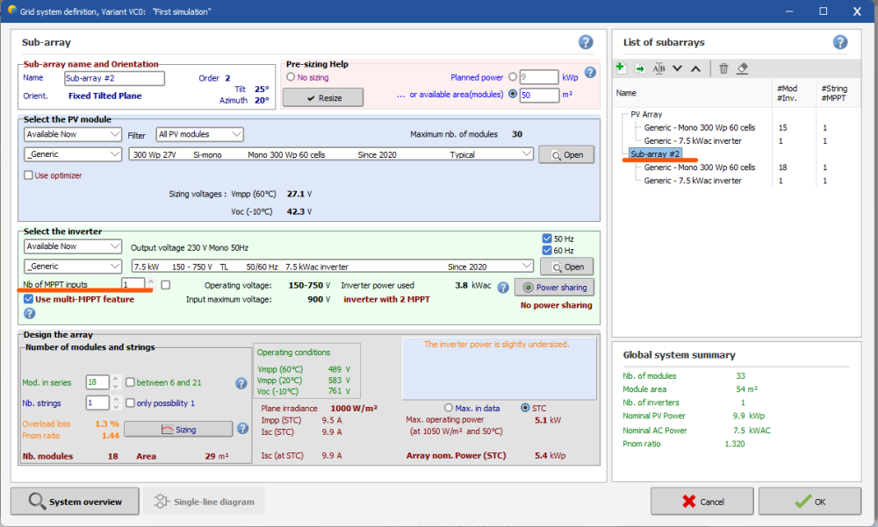Viewport: 878px width, 527px height.
Task: Click the eraser icon in subarray toolbar
Action: pyautogui.click(x=742, y=68)
